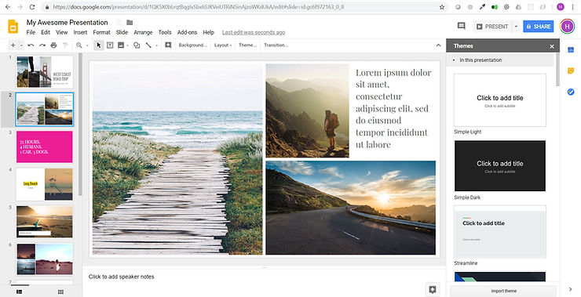This screenshot has height=297, width=581.
Task: Click the Theme... toolbar button
Action: [247, 45]
